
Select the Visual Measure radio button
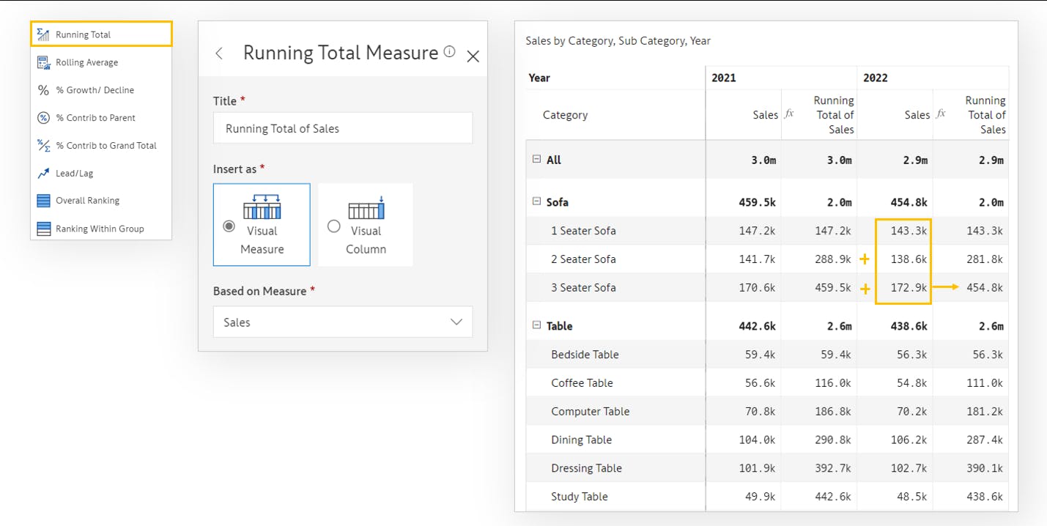click(229, 226)
